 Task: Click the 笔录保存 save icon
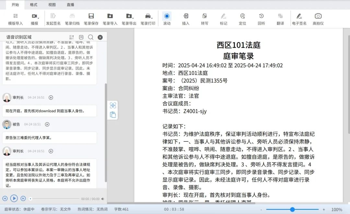coord(91,16)
